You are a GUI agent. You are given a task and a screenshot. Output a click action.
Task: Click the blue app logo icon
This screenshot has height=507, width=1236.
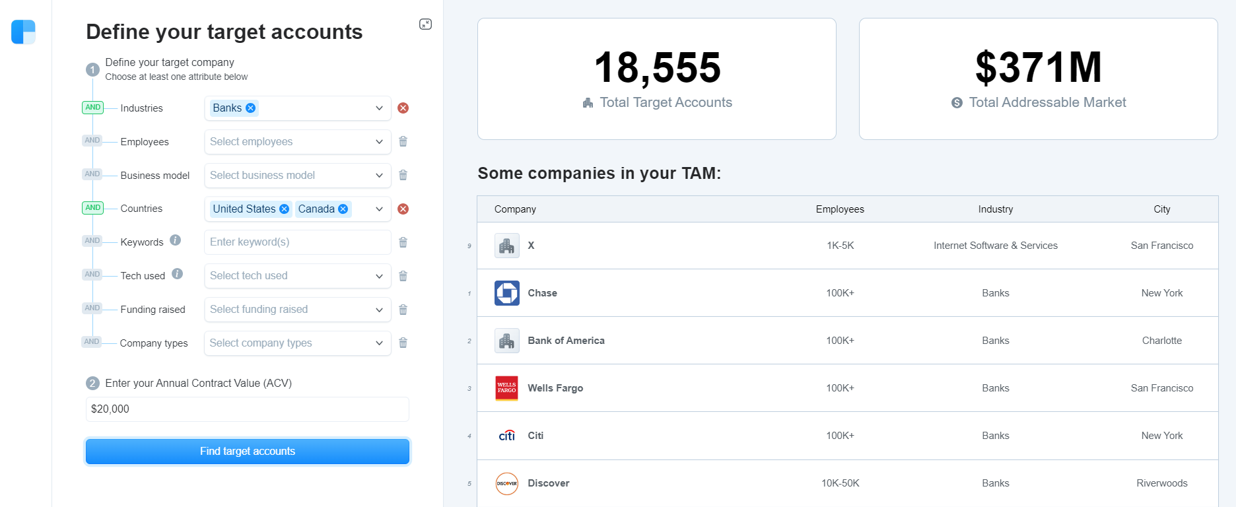[x=23, y=32]
